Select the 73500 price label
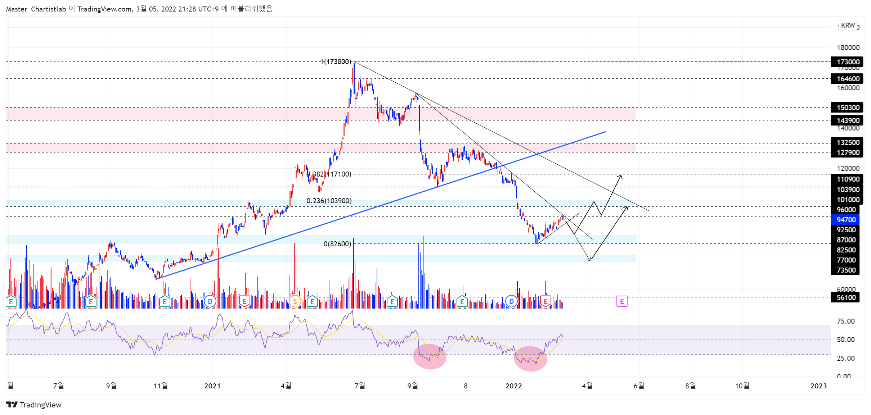The image size is (871, 415). coord(845,270)
